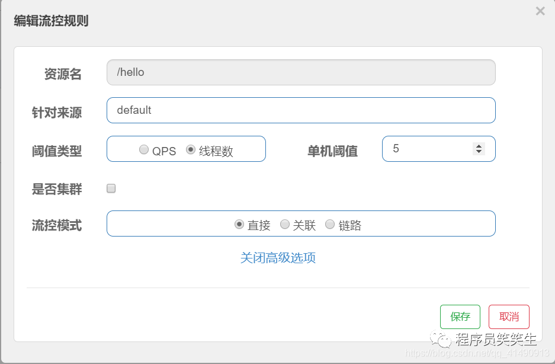
Task: Click the 保存 button to save
Action: (460, 317)
